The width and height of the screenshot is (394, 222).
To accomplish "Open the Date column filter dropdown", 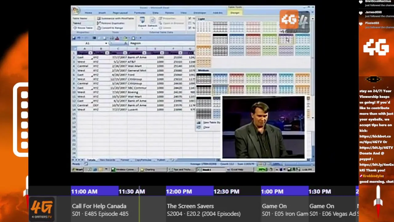I will (125, 53).
